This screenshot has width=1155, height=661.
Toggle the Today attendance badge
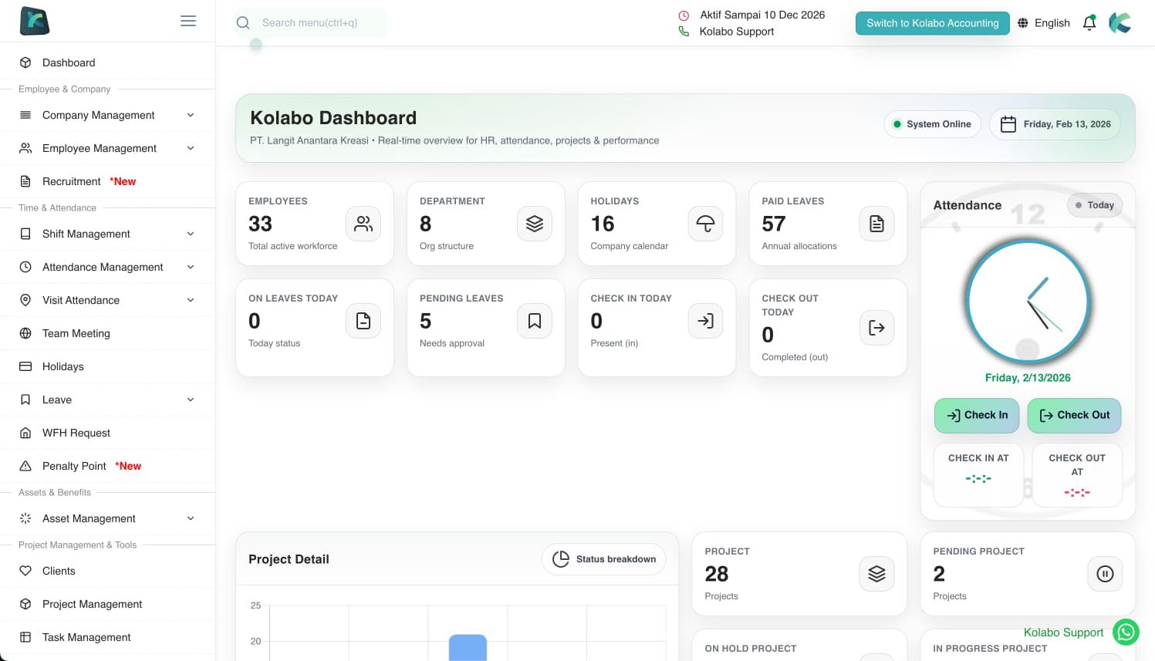(1095, 205)
